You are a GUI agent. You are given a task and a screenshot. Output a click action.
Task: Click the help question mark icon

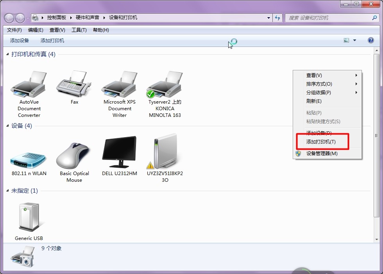coord(370,40)
